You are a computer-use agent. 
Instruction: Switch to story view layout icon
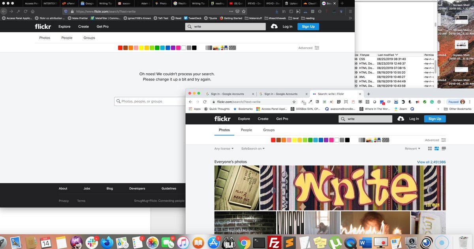[444, 149]
